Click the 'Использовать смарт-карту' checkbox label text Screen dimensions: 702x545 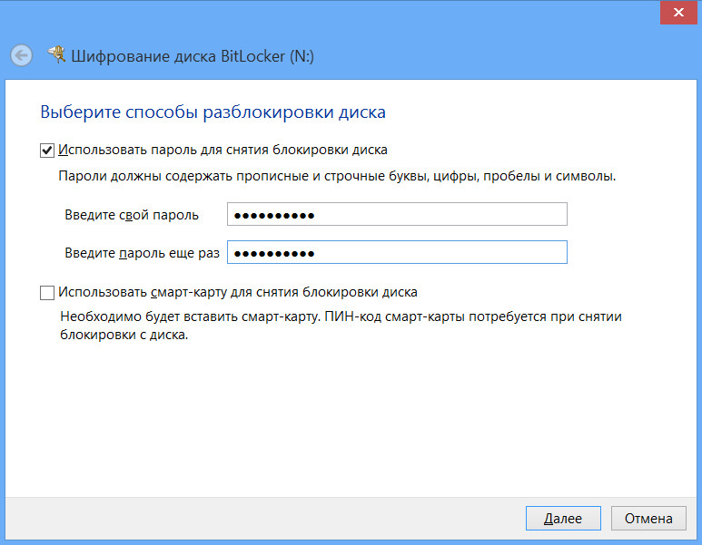(237, 293)
